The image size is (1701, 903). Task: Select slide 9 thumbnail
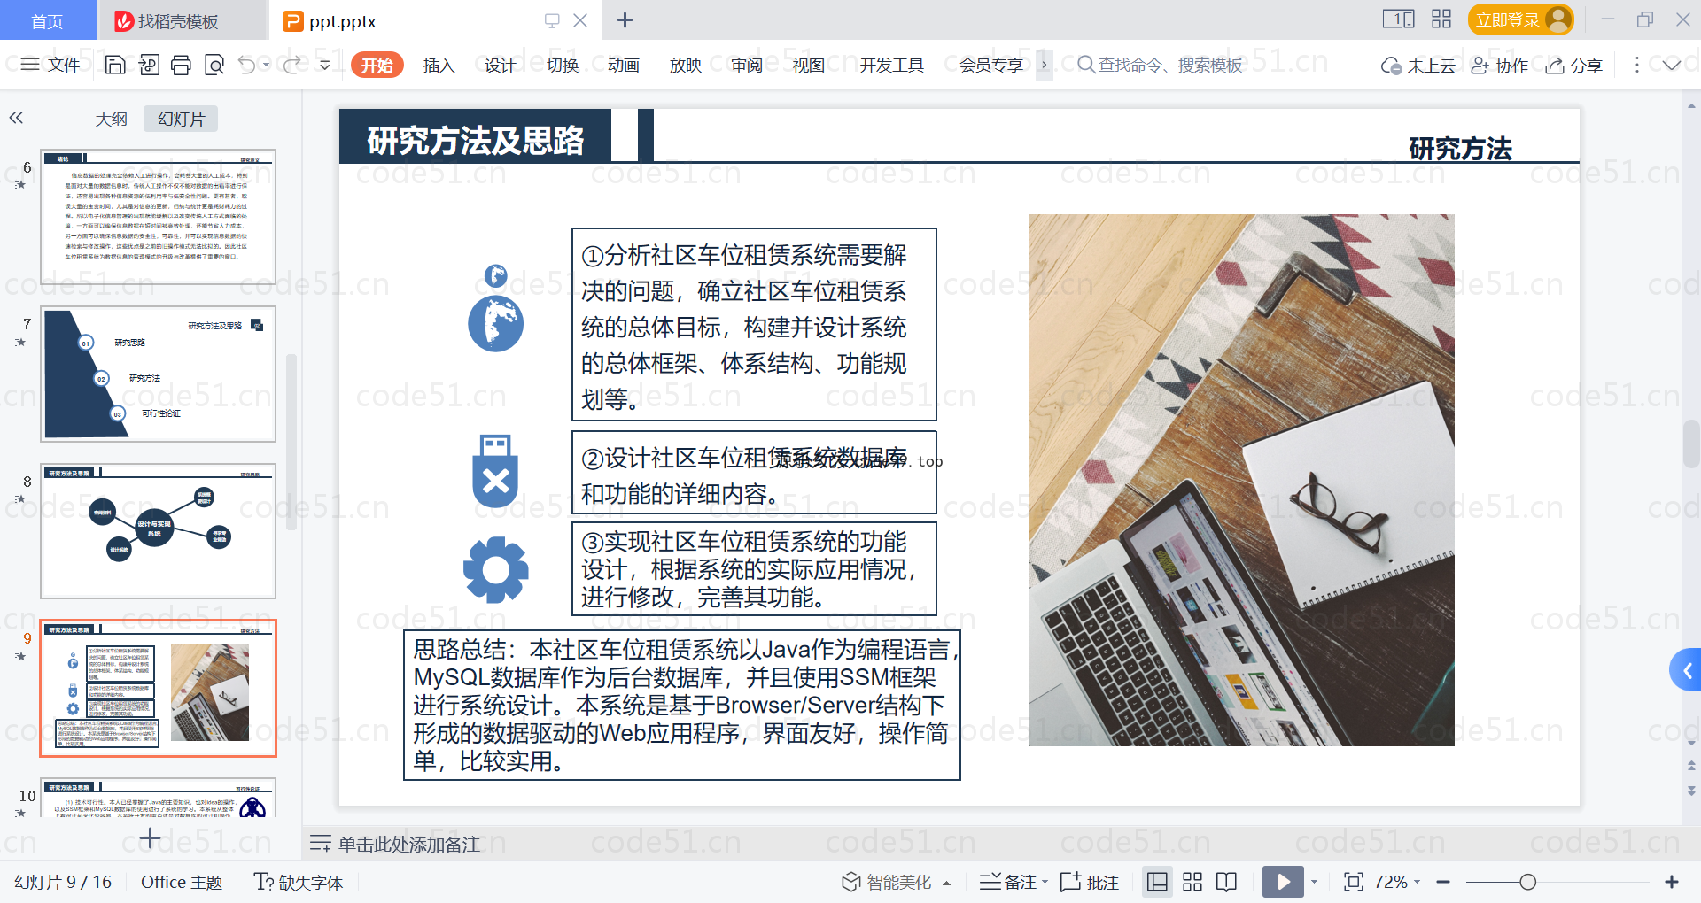(x=158, y=688)
